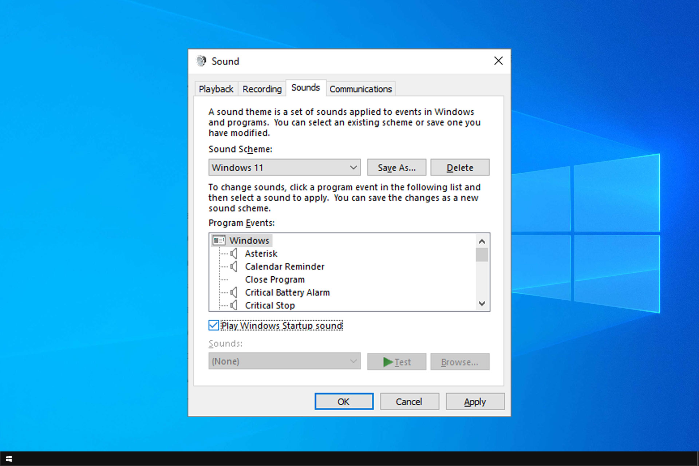
Task: Switch to the Playback tab
Action: (x=216, y=89)
